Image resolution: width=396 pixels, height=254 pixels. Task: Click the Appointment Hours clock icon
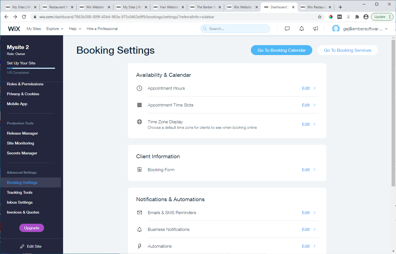click(x=140, y=88)
